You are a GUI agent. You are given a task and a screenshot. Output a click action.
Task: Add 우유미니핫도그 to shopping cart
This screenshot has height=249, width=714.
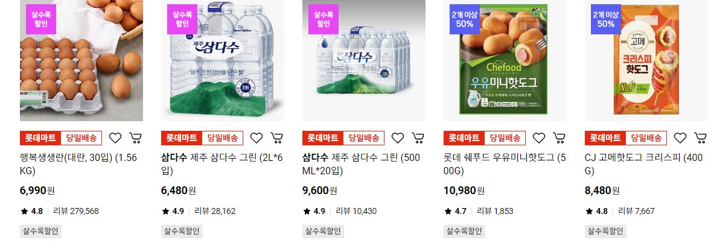point(559,138)
